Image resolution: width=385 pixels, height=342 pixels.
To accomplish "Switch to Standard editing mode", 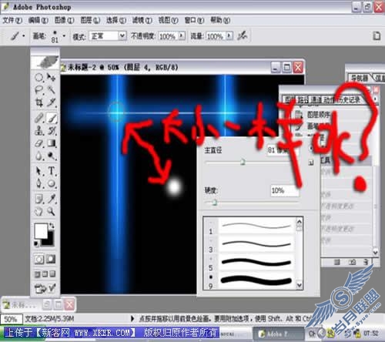I will point(39,260).
